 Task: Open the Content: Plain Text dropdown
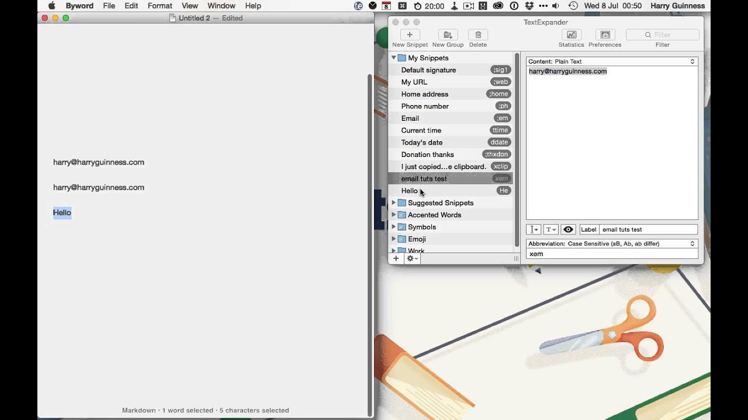click(612, 61)
